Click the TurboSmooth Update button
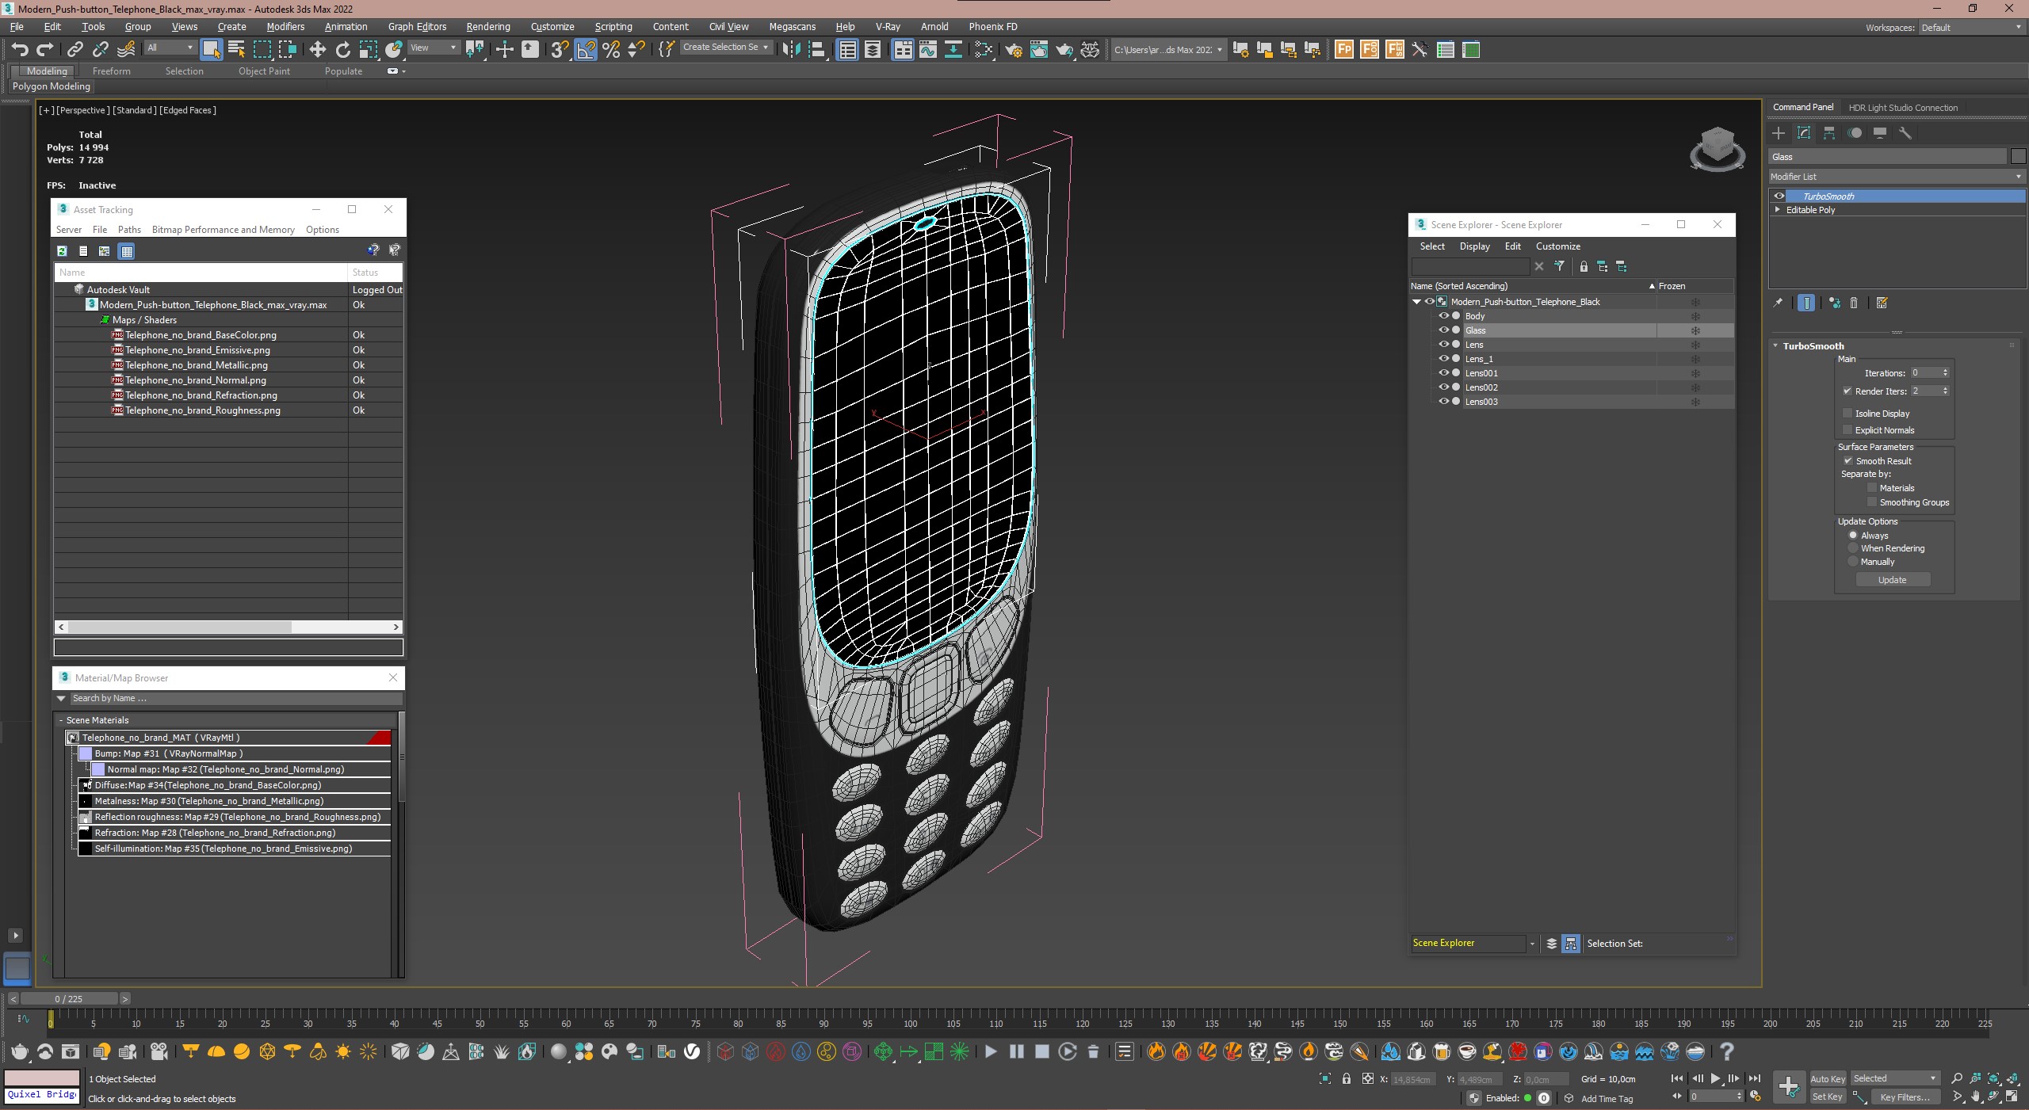This screenshot has width=2029, height=1110. pos(1892,580)
